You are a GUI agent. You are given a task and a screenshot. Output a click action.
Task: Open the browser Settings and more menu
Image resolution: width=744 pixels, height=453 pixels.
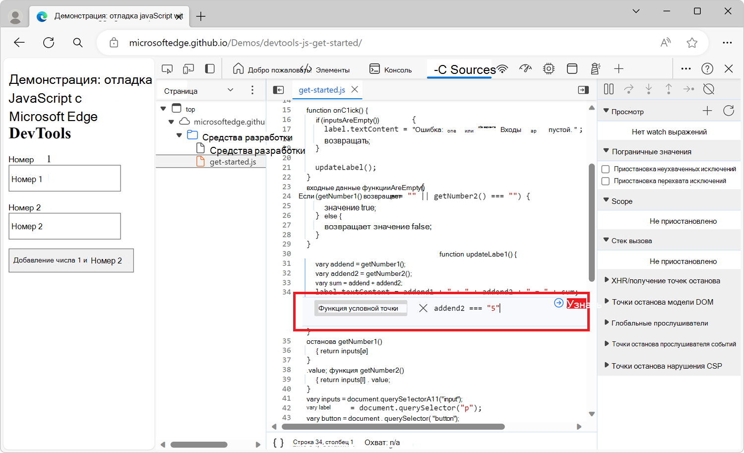[727, 43]
